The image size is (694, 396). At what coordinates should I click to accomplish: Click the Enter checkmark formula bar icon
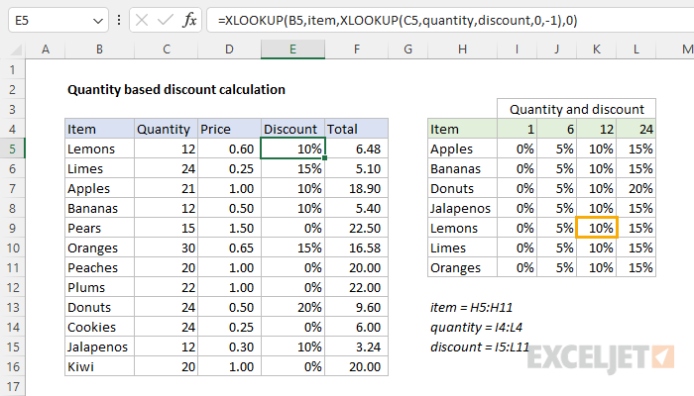(166, 21)
